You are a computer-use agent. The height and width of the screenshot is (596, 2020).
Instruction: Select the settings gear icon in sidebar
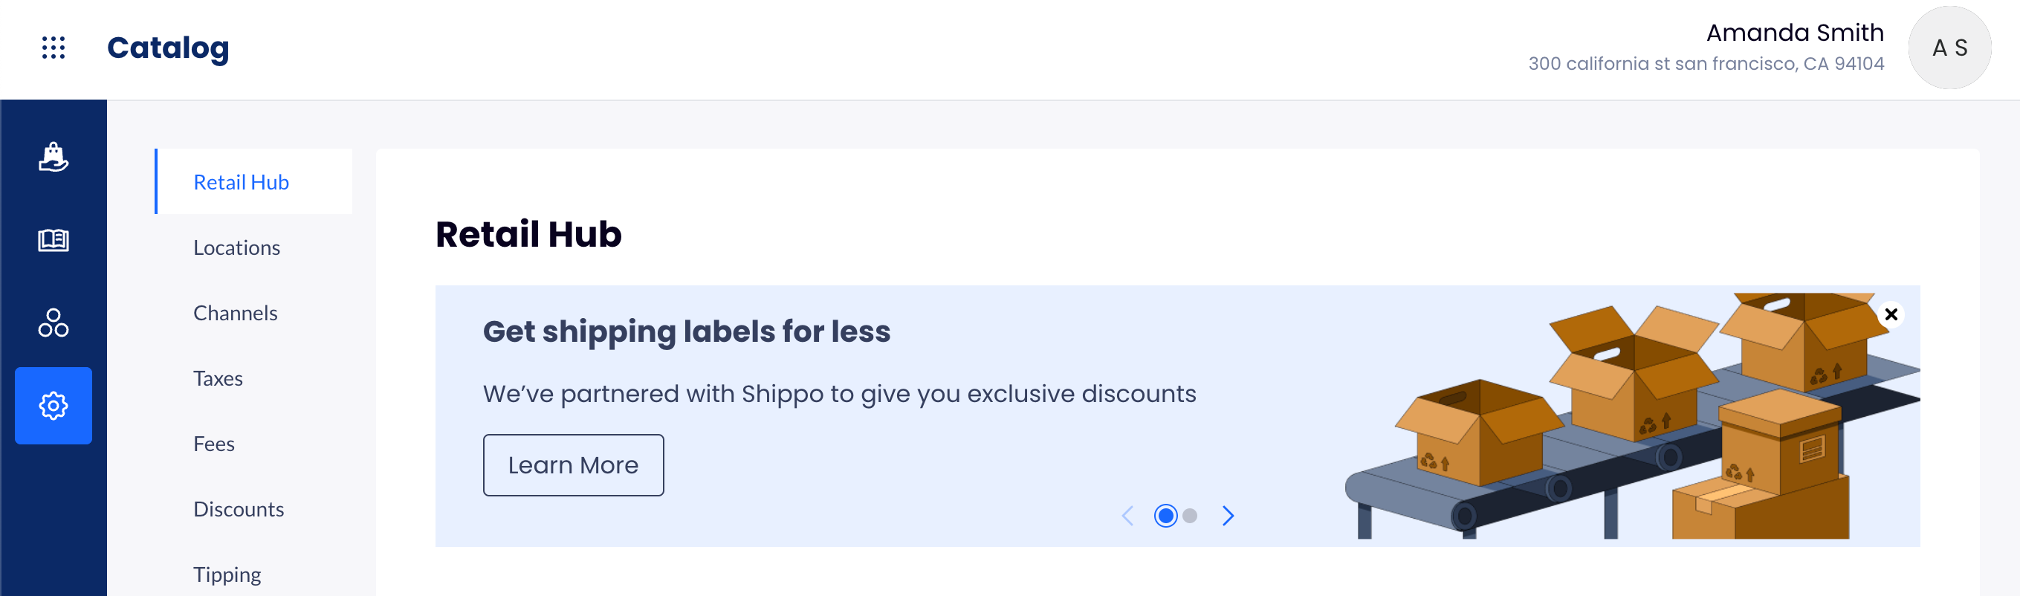click(54, 406)
